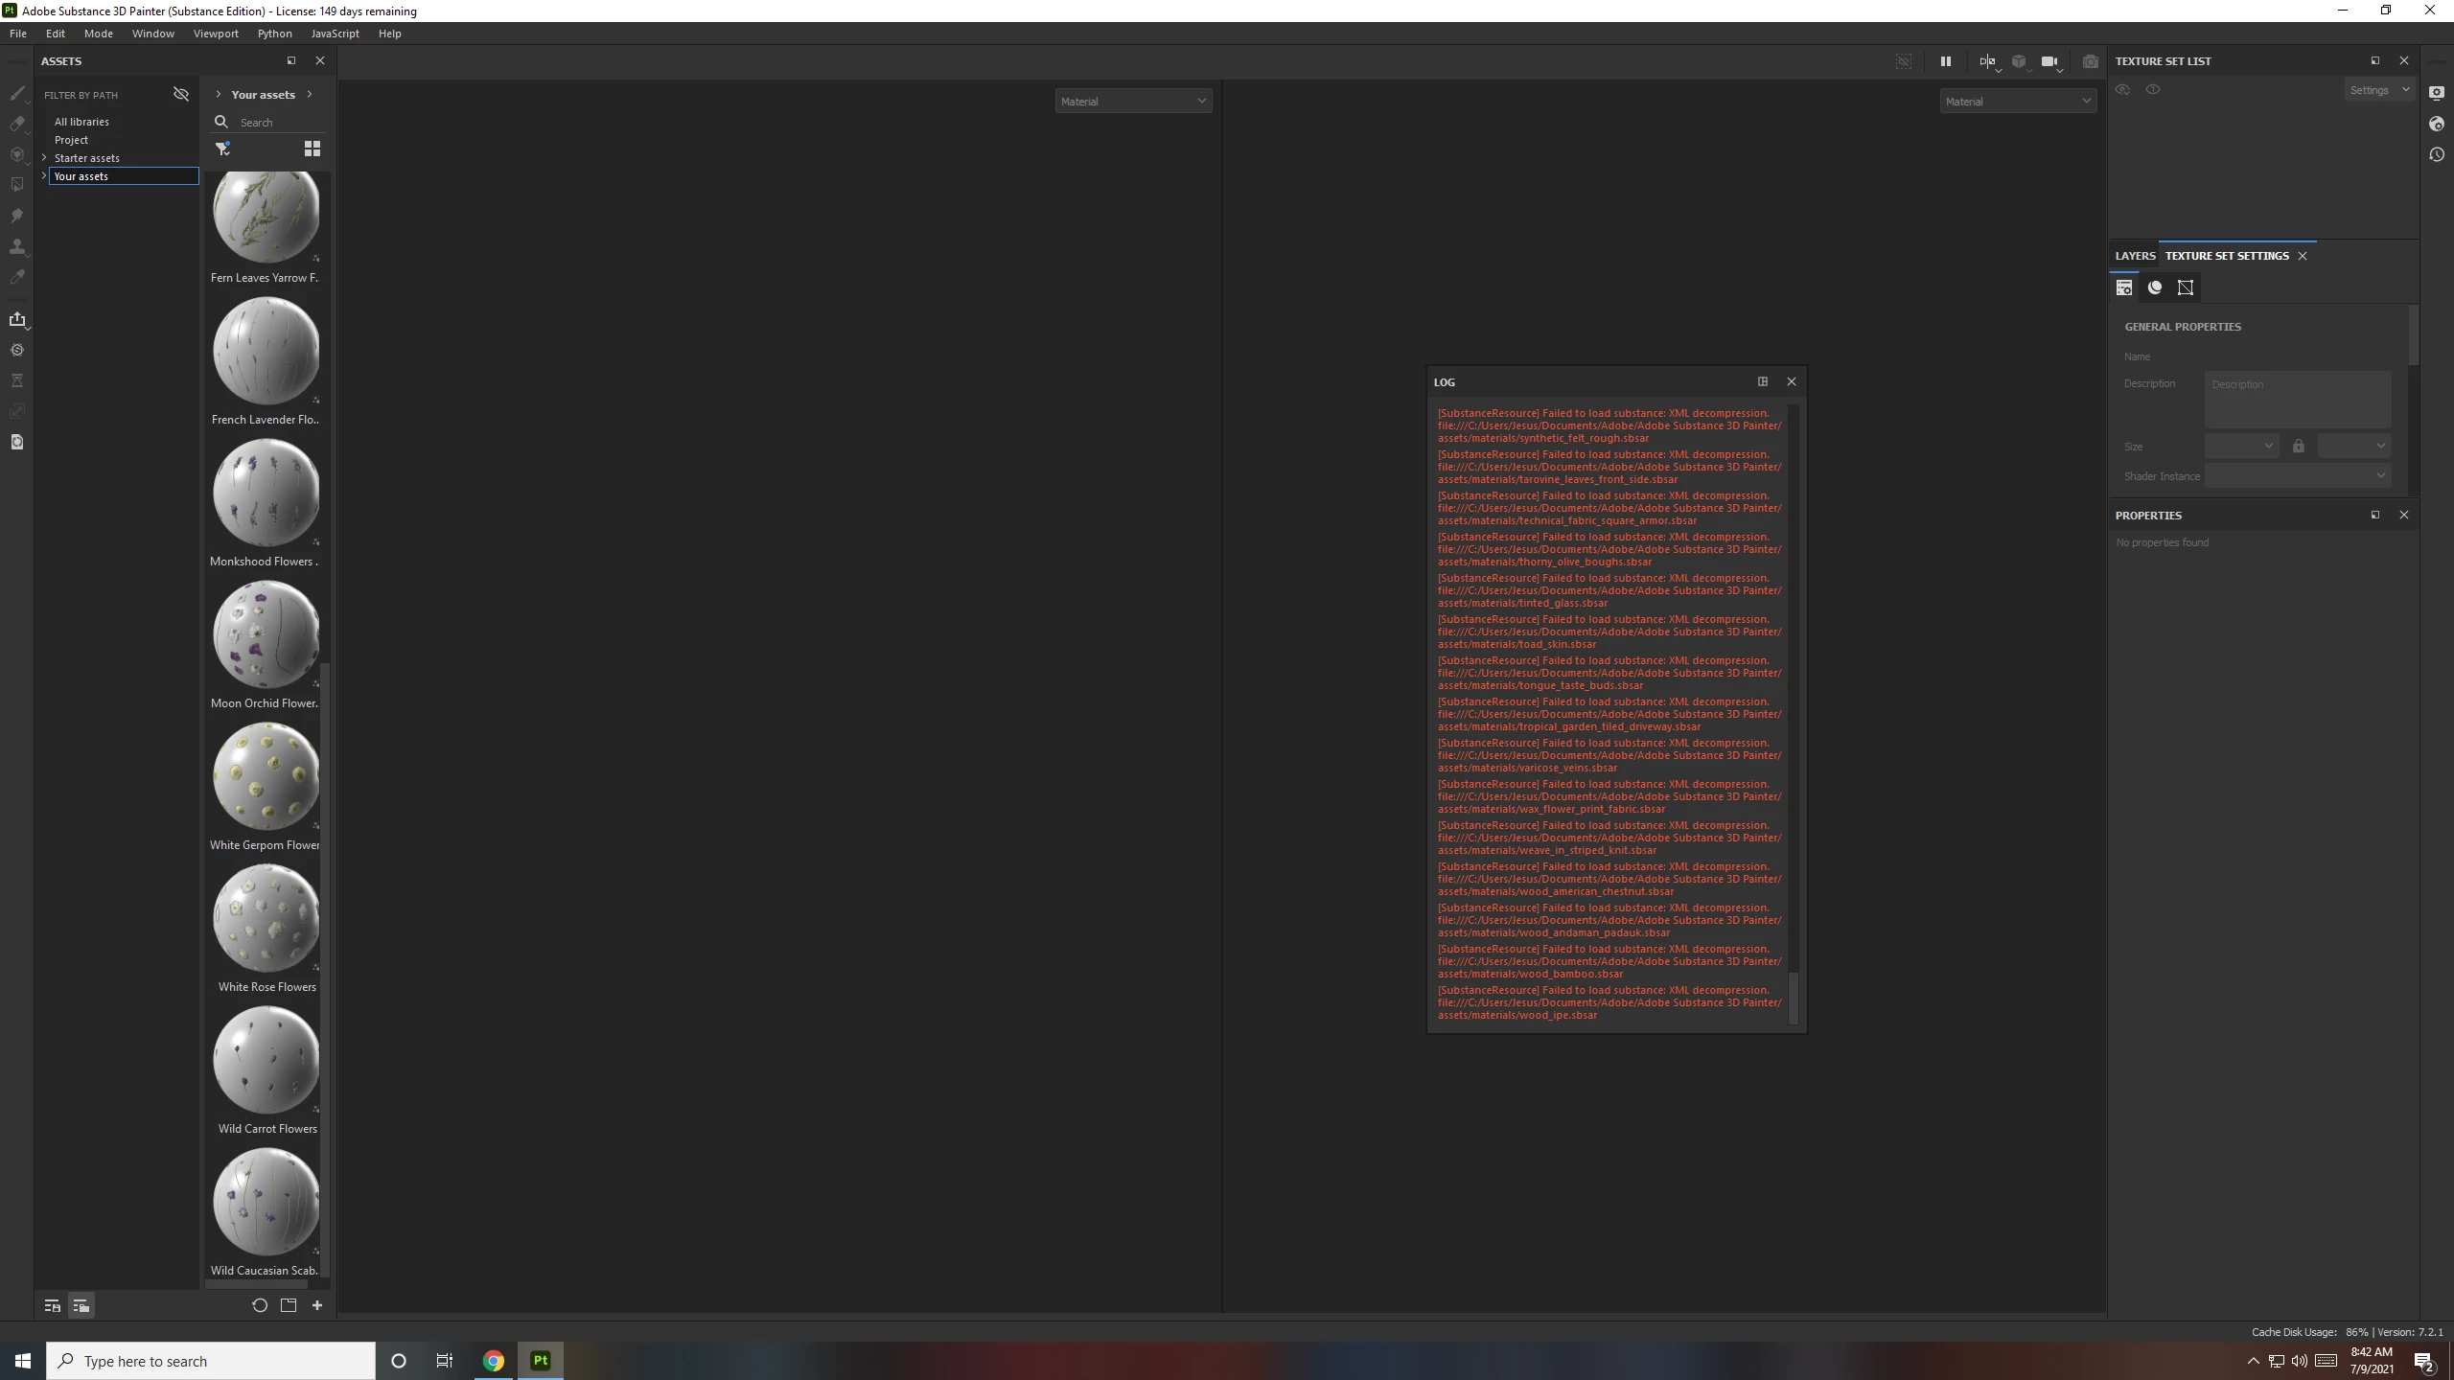The height and width of the screenshot is (1380, 2454).
Task: Toggle the size lock icon in Texture Set Settings
Action: pyautogui.click(x=2298, y=447)
